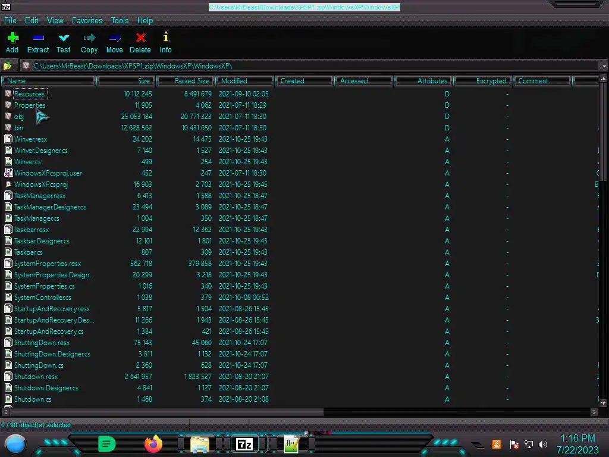
Task: Click the vertical scrollbar up arrow
Action: pos(603,79)
